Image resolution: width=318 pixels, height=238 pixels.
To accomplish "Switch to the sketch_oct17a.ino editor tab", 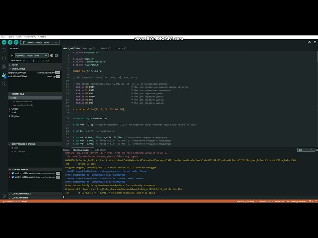I will pyautogui.click(x=71, y=48).
